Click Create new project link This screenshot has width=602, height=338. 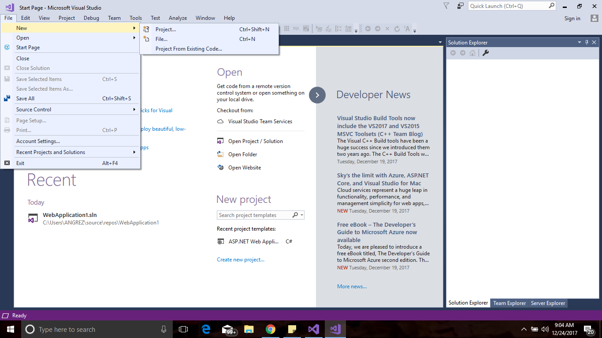pyautogui.click(x=241, y=260)
